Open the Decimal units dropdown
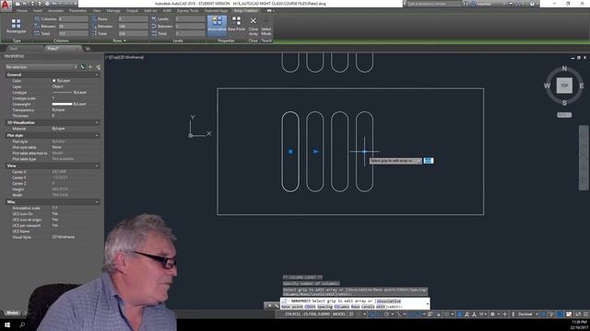This screenshot has height=331, width=590. coord(527,314)
